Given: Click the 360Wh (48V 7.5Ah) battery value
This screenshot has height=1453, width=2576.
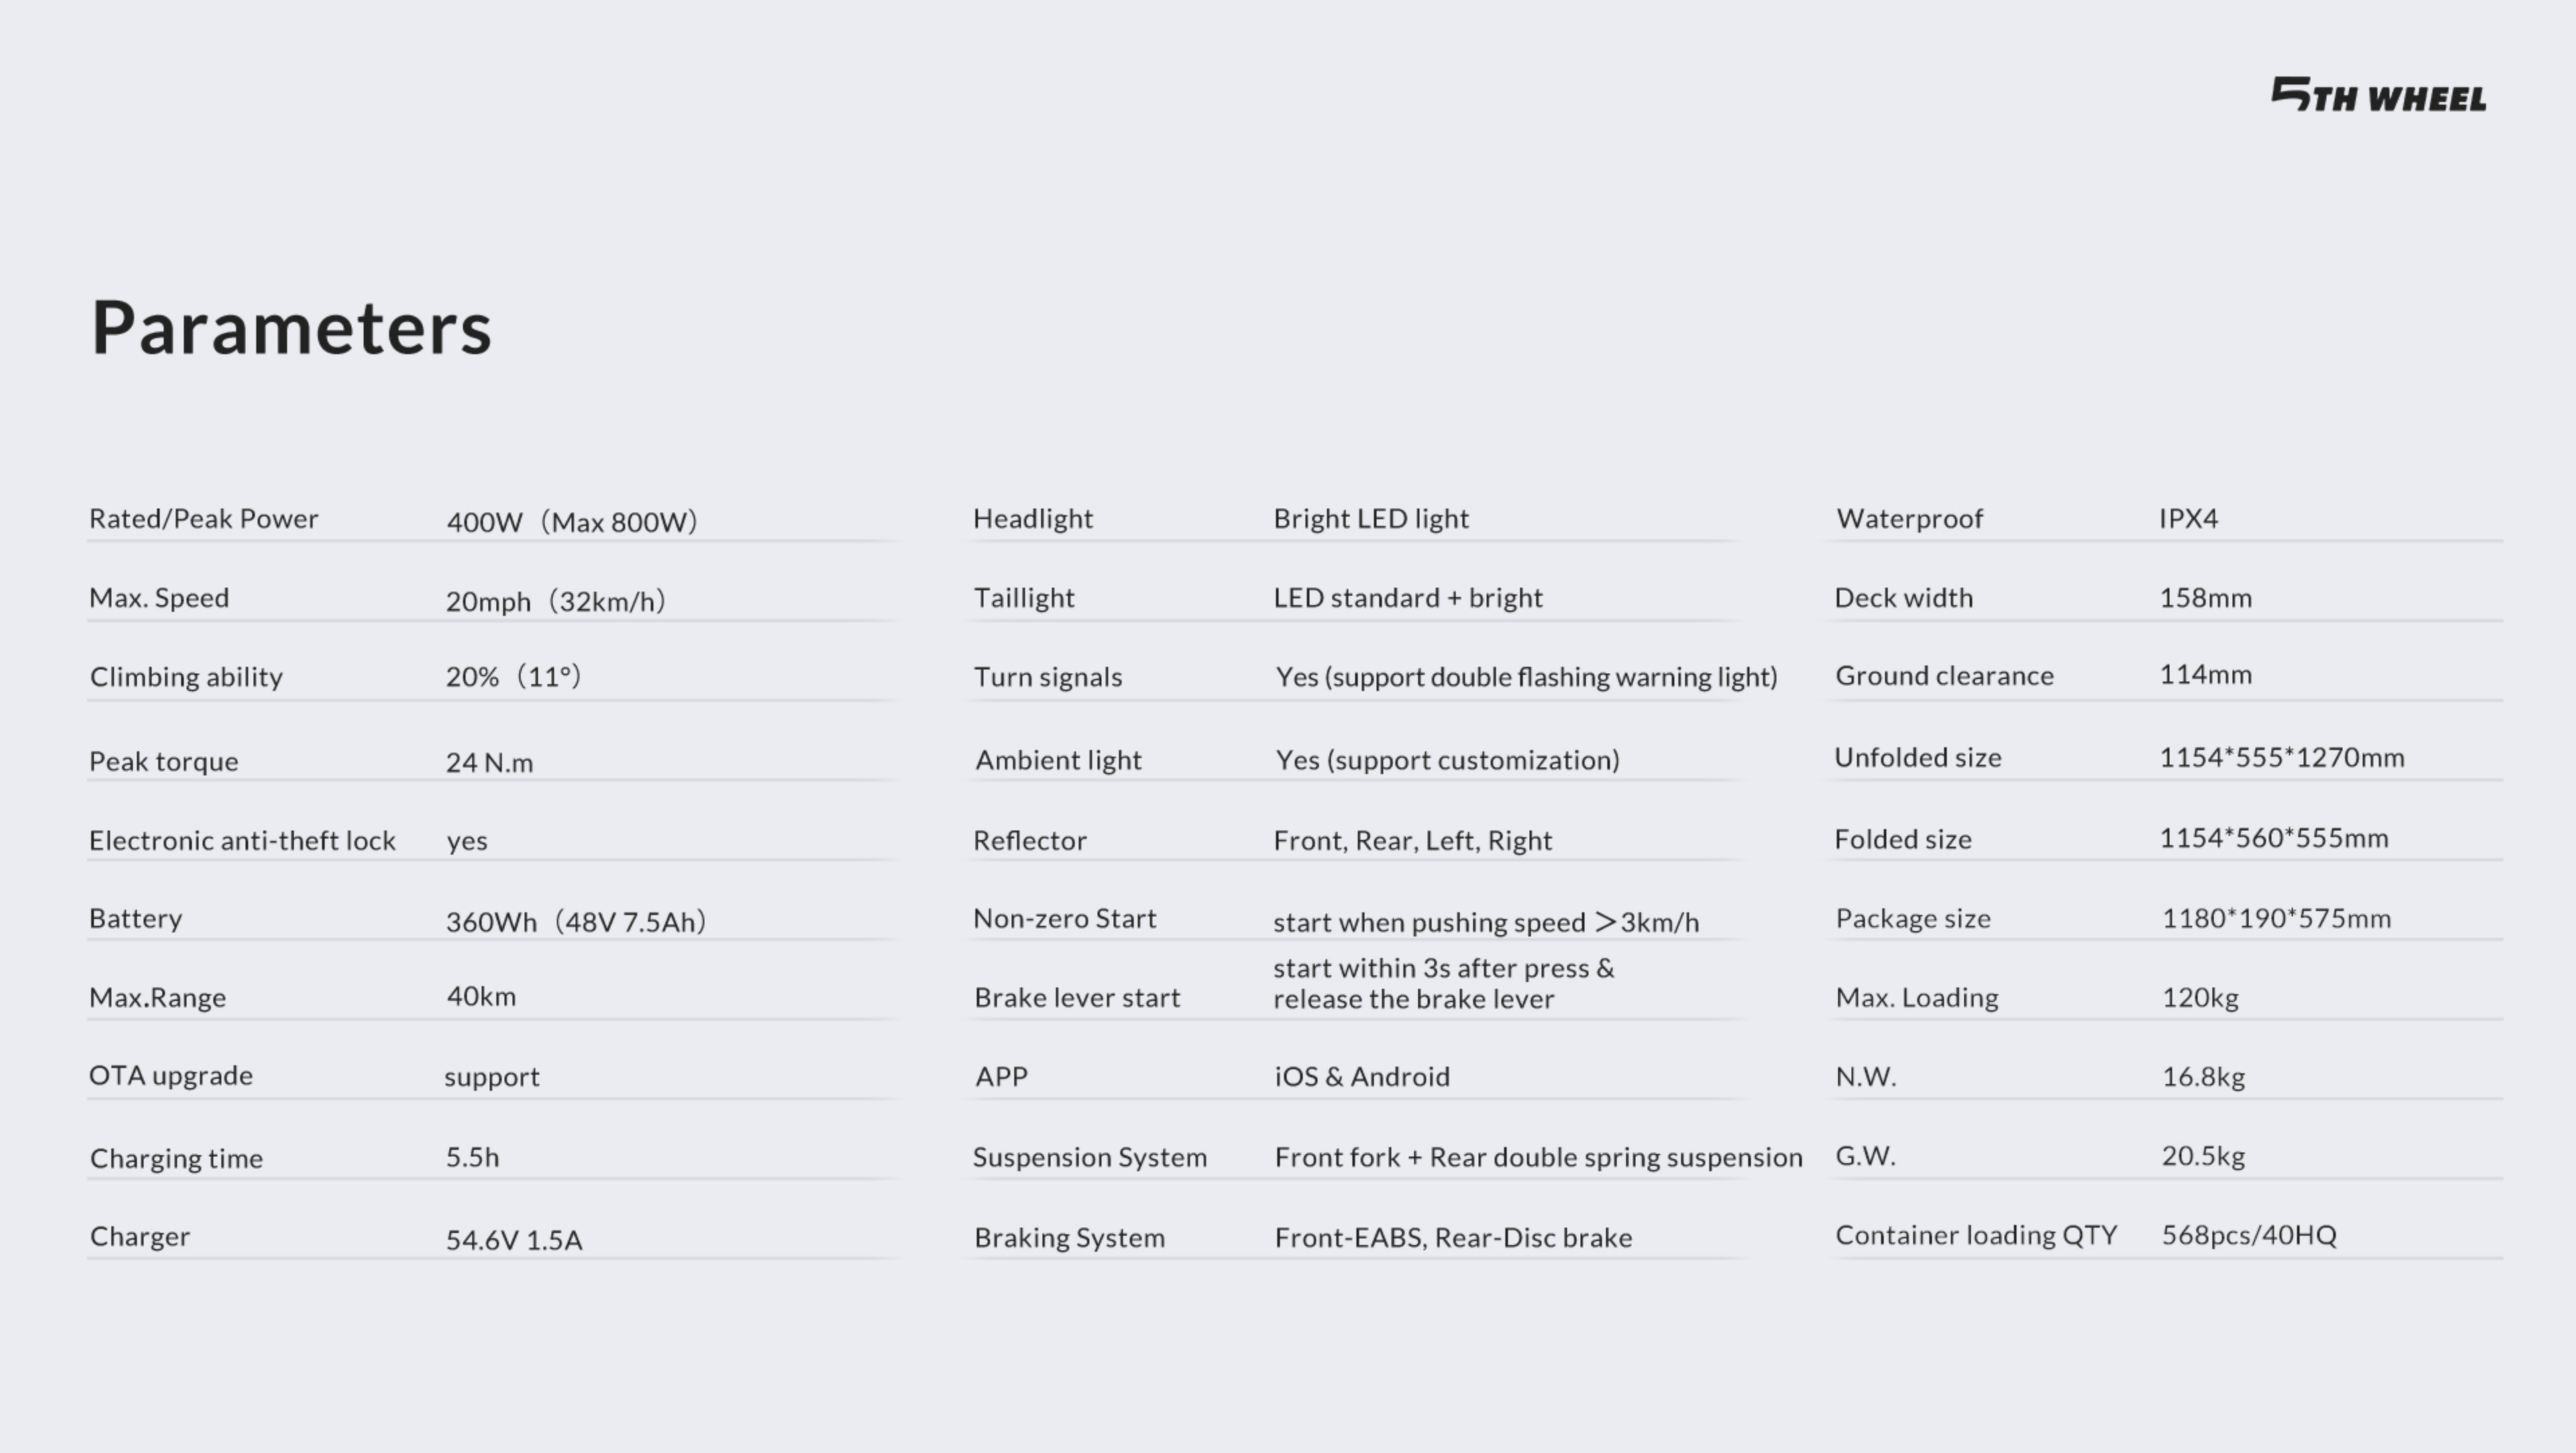Looking at the screenshot, I should click(x=576, y=922).
